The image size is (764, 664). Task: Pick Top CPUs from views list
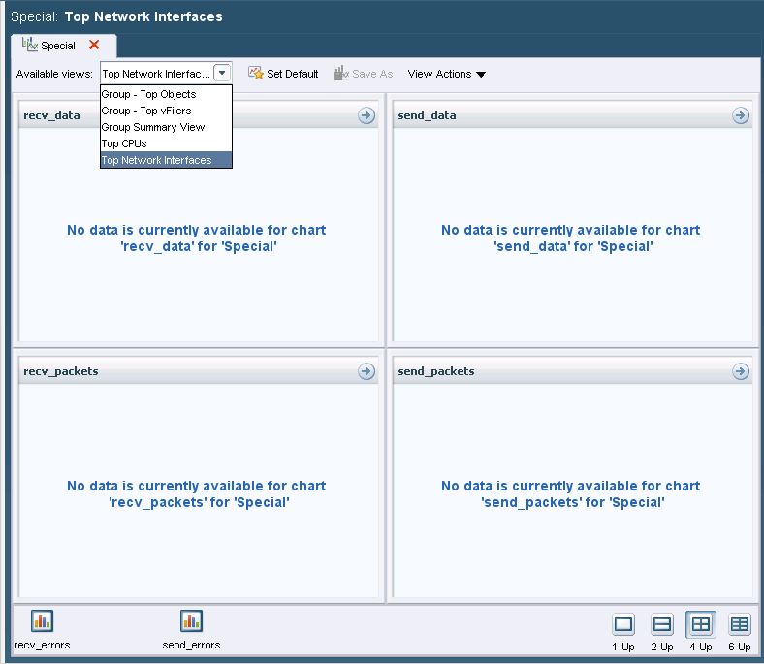166,143
